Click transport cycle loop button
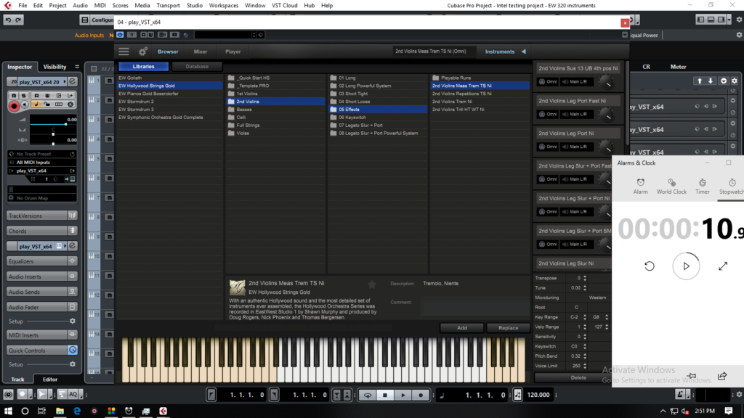744x418 pixels. click(367, 395)
